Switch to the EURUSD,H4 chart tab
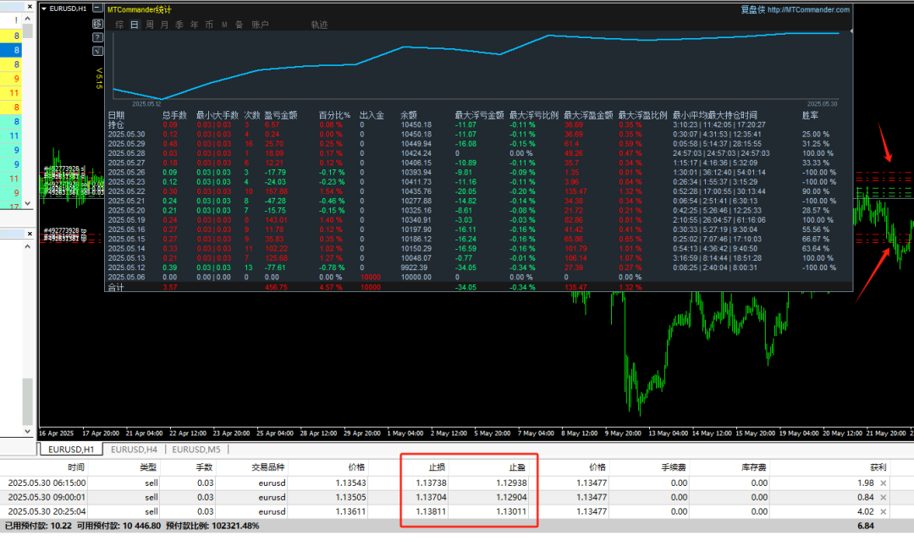Viewport: 914px width, 541px height. click(x=134, y=450)
